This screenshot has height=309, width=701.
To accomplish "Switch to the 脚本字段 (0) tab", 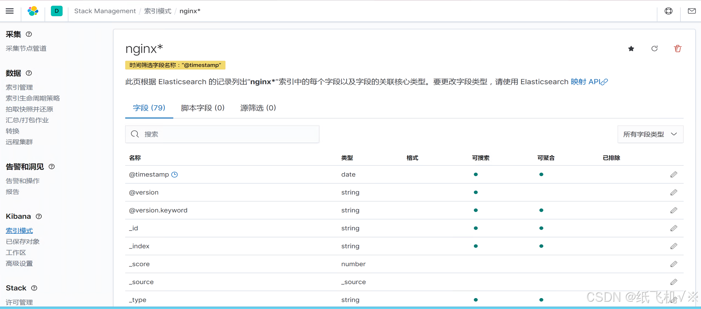I will coord(203,108).
